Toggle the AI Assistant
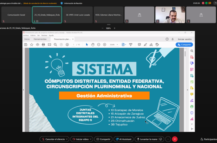The image size is (217, 143). click(x=124, y=139)
